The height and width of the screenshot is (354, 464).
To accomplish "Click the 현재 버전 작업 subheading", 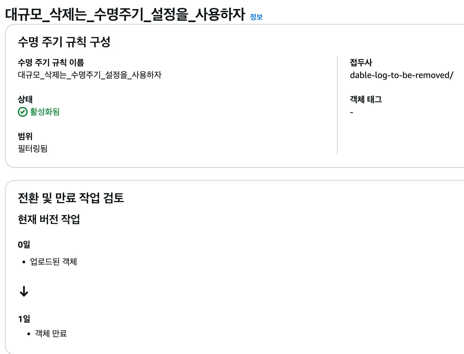I will coord(49,219).
